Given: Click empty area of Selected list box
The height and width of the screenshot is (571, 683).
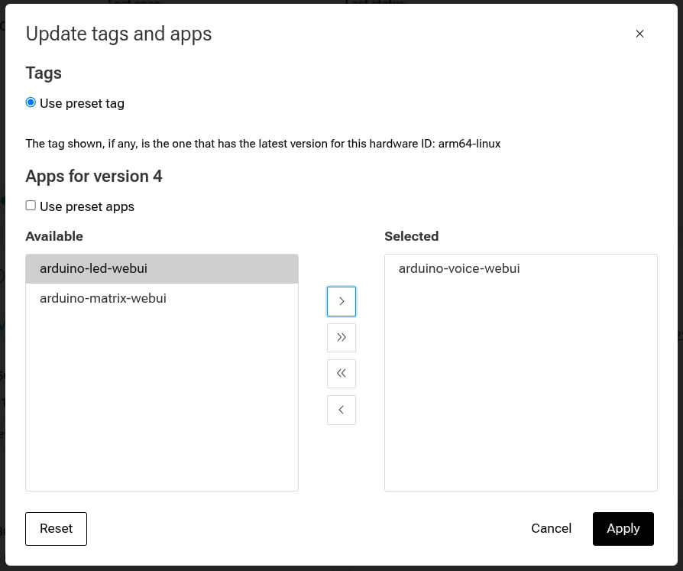Looking at the screenshot, I should pos(520,390).
